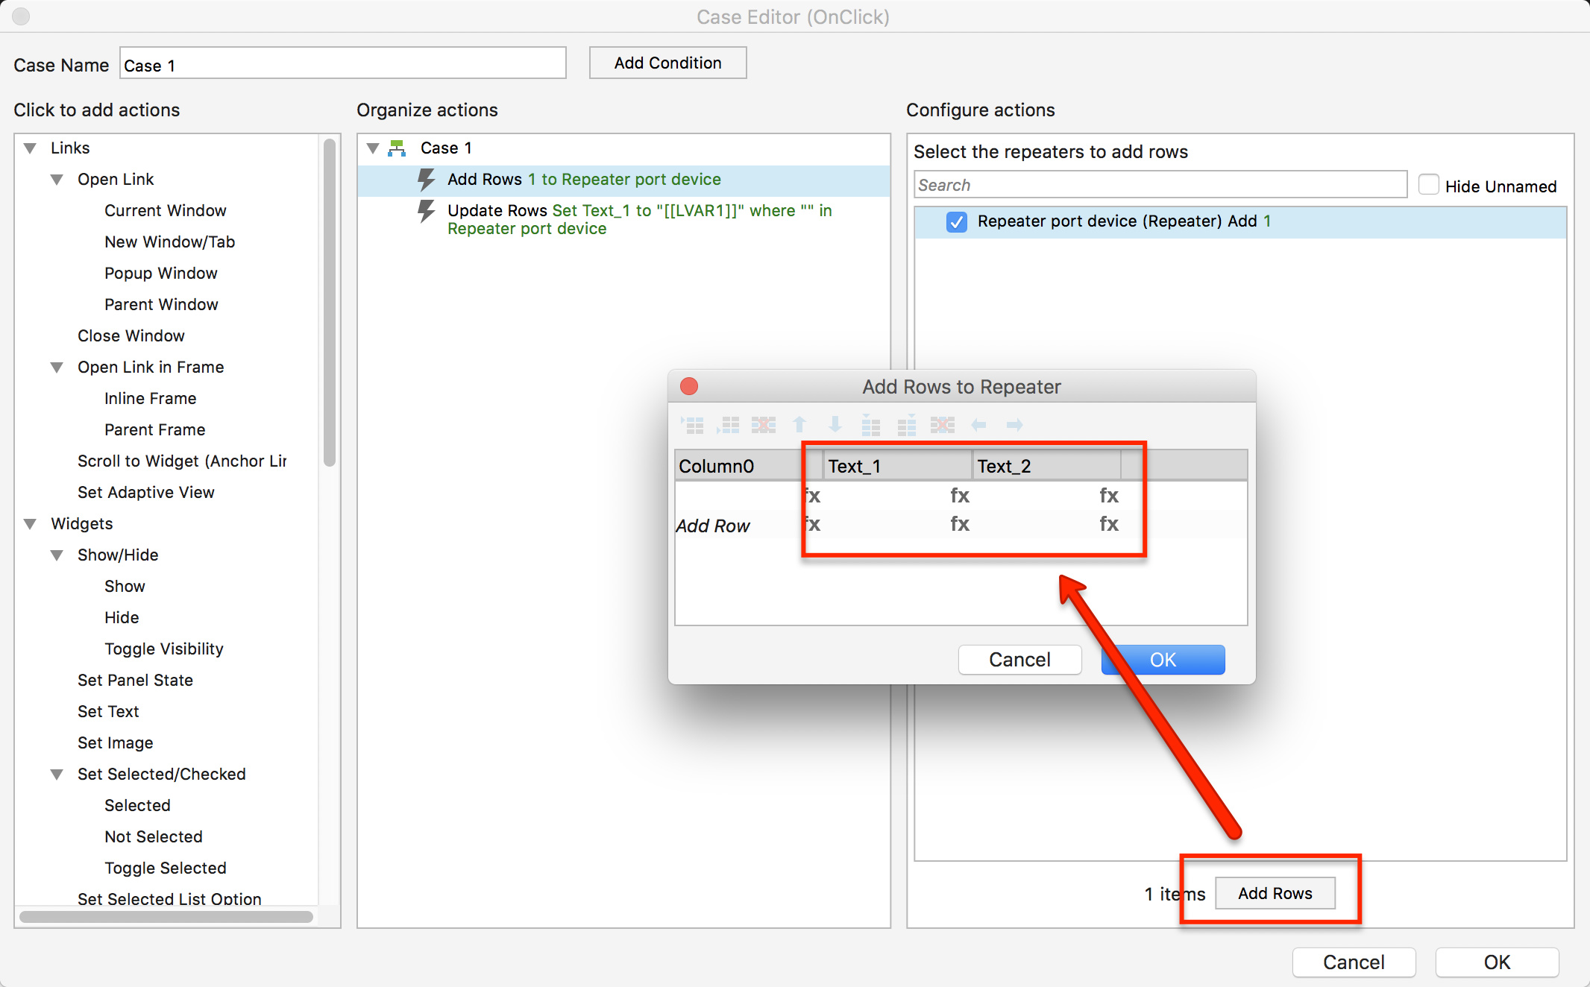The width and height of the screenshot is (1590, 987).
Task: Click the Move Row Up arrow icon
Action: [x=799, y=425]
